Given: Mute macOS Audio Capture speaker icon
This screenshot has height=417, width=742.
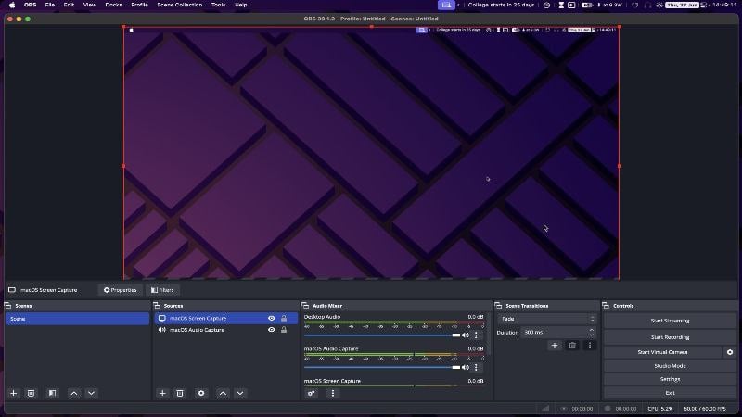Looking at the screenshot, I should (x=466, y=367).
